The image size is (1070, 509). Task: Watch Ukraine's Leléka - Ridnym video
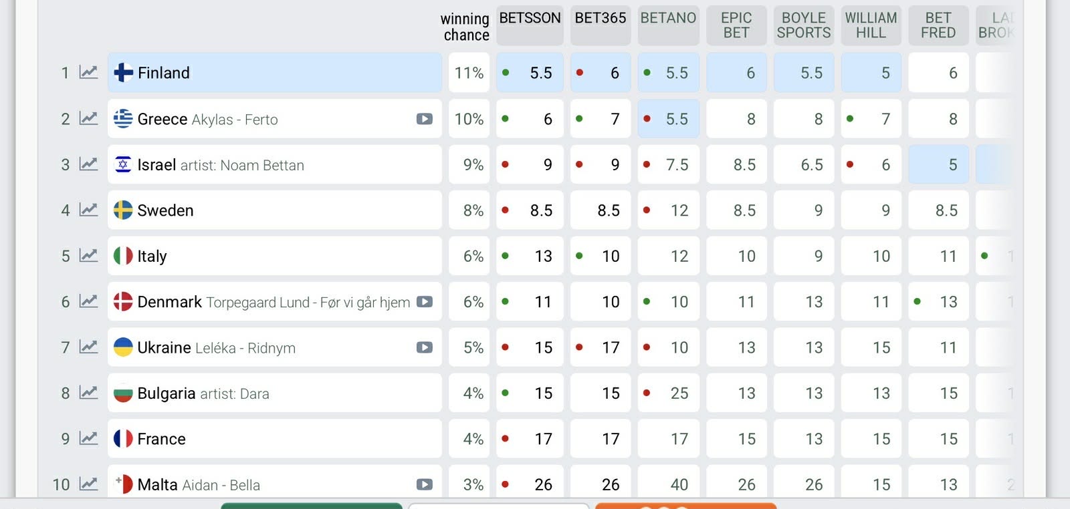click(424, 347)
